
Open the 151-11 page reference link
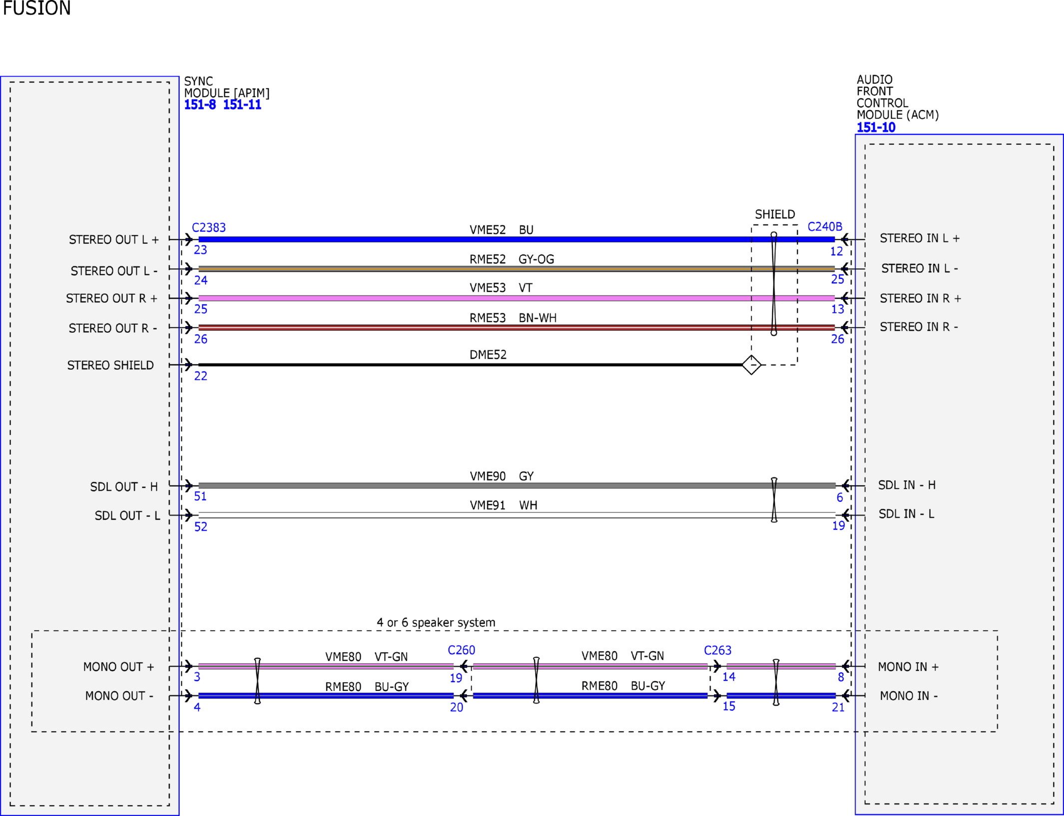point(242,105)
